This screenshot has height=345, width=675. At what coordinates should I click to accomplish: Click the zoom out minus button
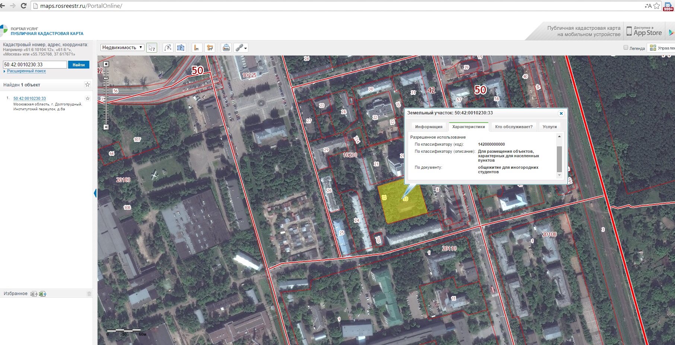pos(106,127)
